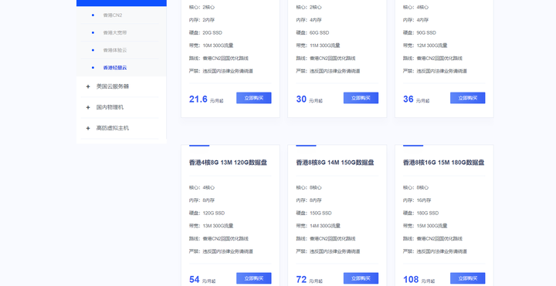
Task: Click the price 54 元/月起
Action: [x=202, y=279]
